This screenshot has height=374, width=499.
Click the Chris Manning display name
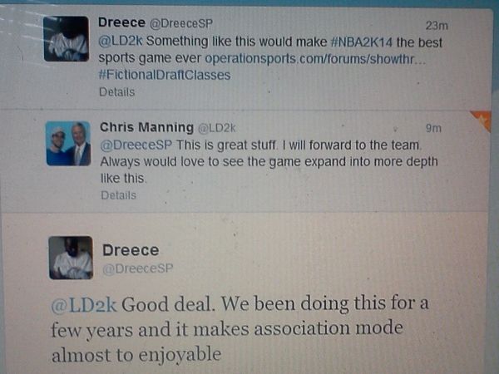[x=146, y=127]
